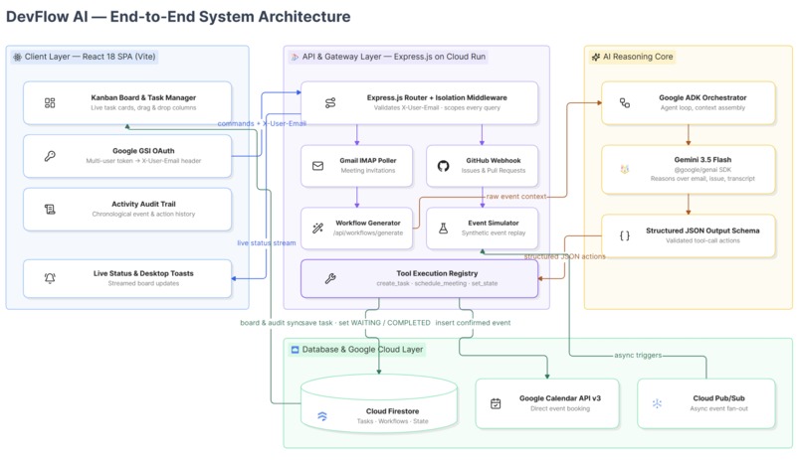Select the Google Calendar API v3 node
Viewport: 802px width, 460px height.
pos(546,403)
